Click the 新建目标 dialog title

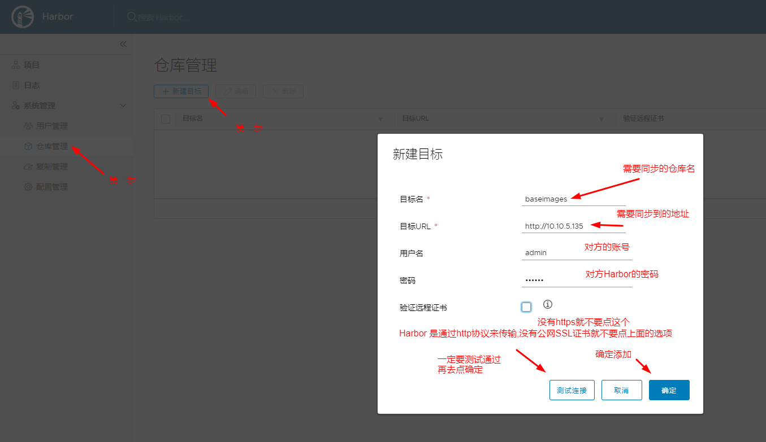click(x=418, y=154)
